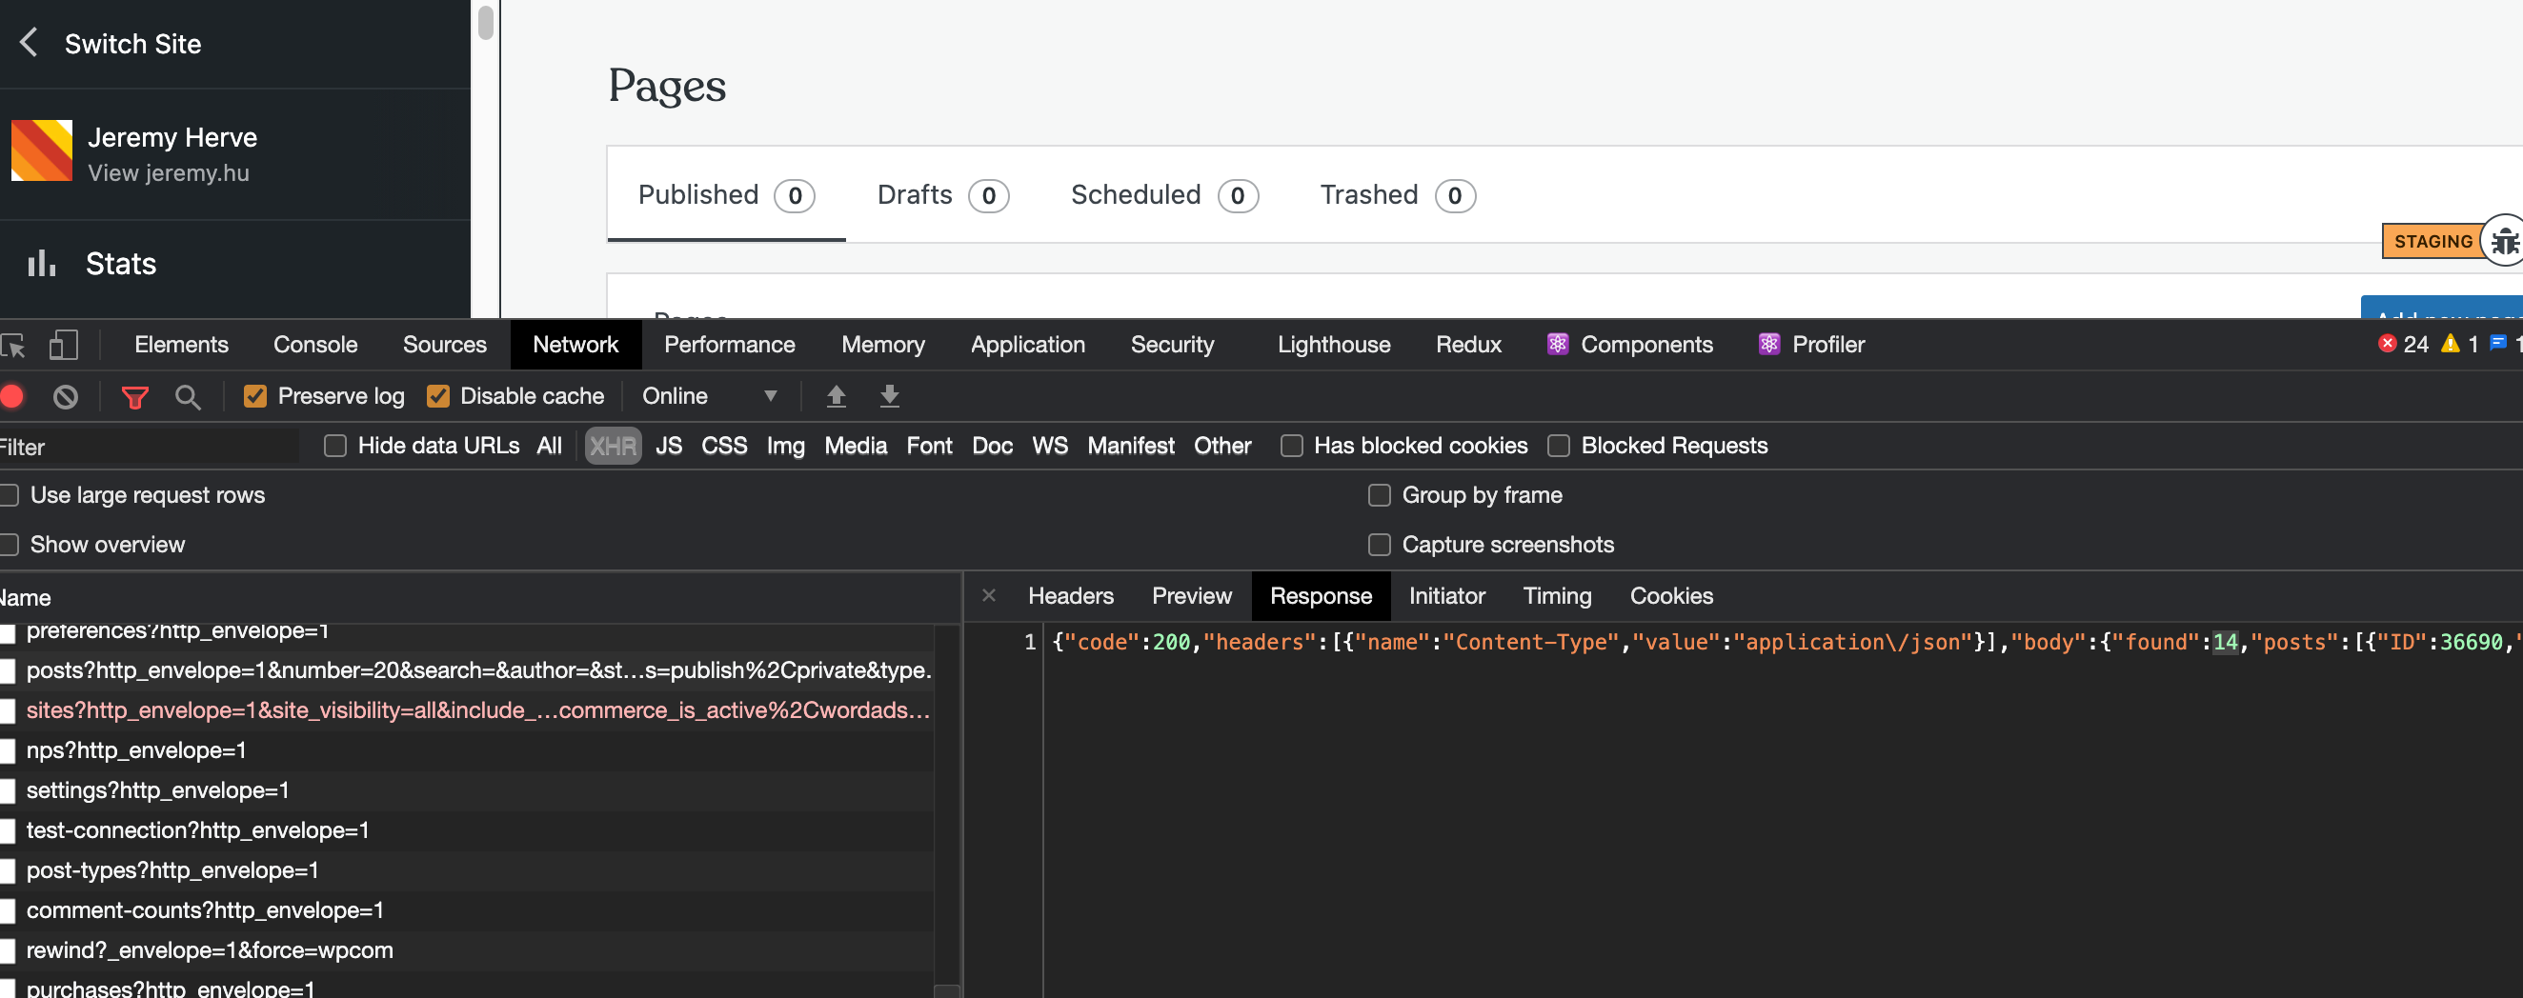Image resolution: width=2523 pixels, height=998 pixels.
Task: Open Initiator tab of request
Action: point(1446,595)
